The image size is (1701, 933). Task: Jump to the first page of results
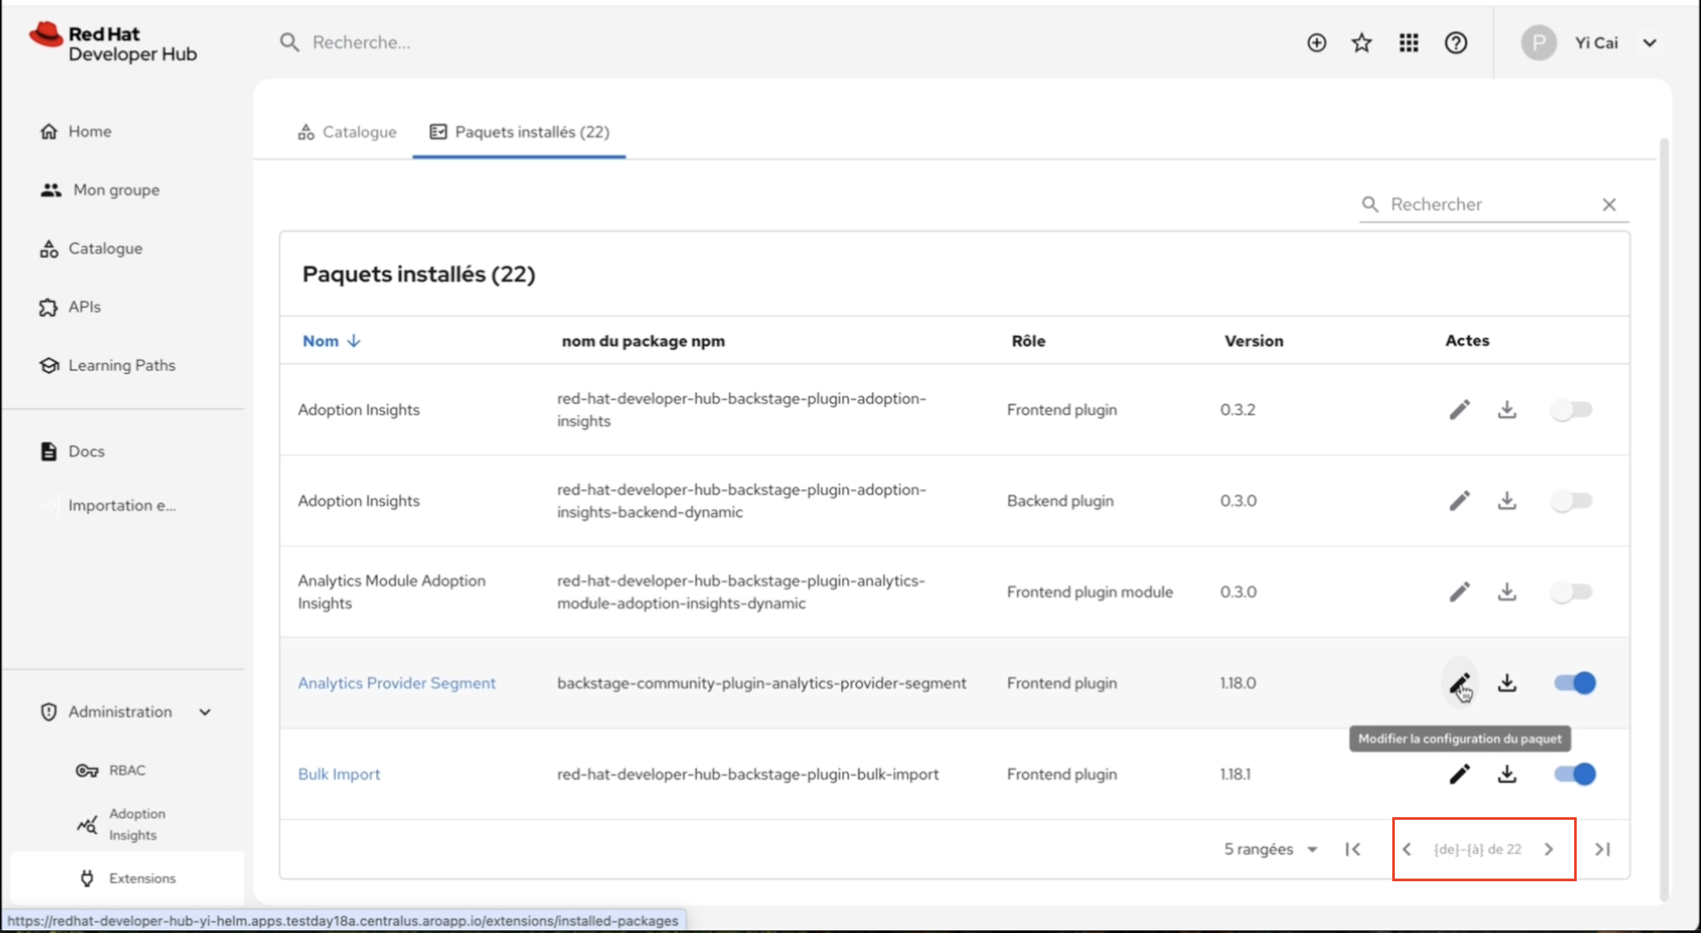1352,848
